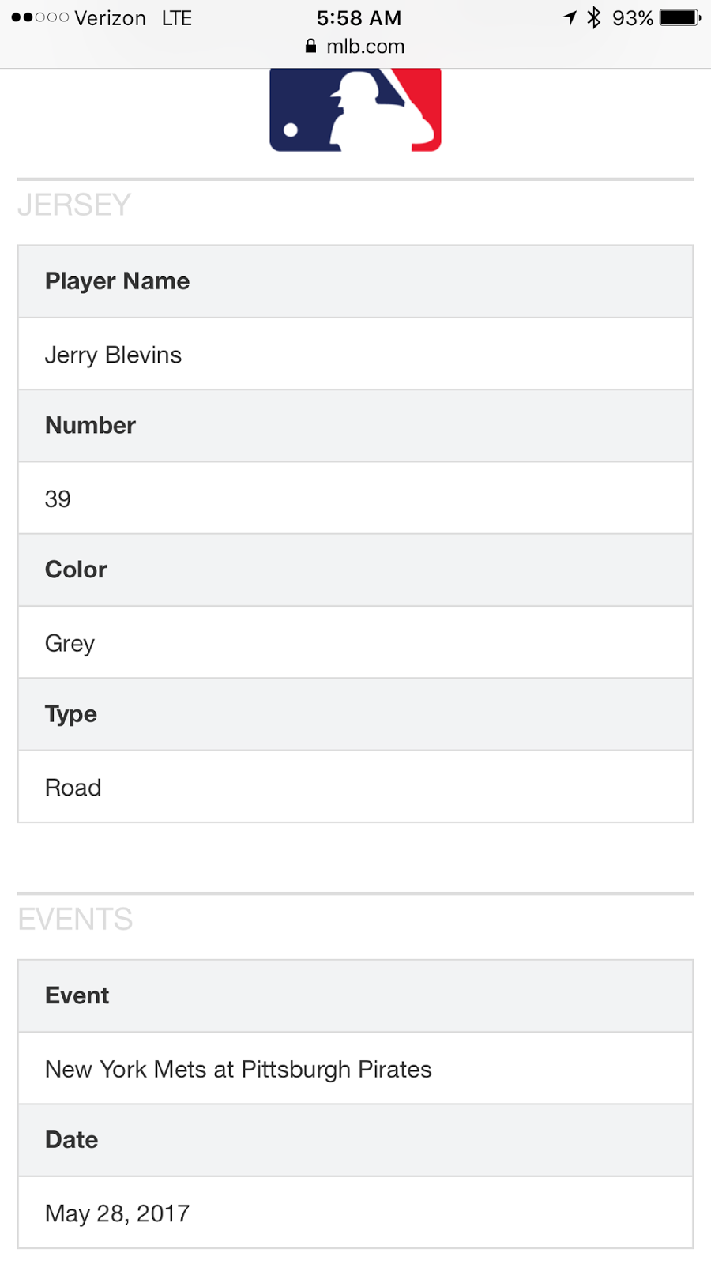Tap the MLB logo at top
This screenshot has height=1264, width=711.
355,110
